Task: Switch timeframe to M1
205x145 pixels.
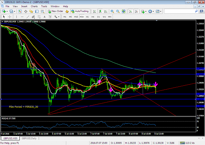Action: point(65,17)
